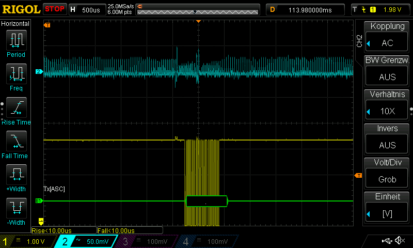The image size is (413, 248).
Task: Enable channel 4 in the bottom bar
Action: tap(208, 241)
